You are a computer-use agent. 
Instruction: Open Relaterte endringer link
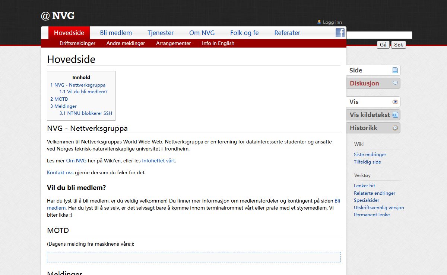pos(374,193)
